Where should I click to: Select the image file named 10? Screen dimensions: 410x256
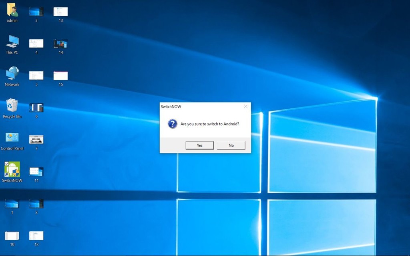point(12,236)
